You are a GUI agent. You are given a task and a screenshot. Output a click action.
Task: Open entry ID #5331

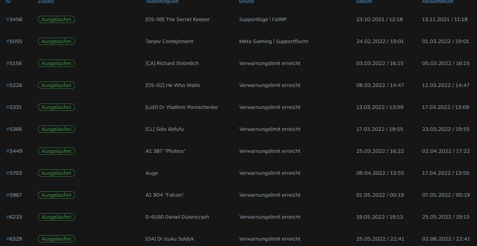(x=14, y=107)
